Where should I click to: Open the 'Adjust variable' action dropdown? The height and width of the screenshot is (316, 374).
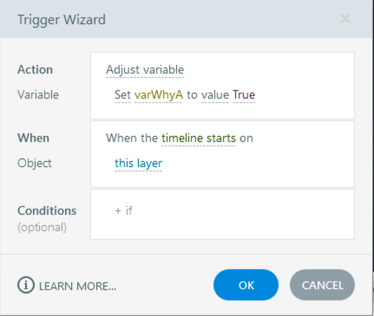pyautogui.click(x=145, y=70)
